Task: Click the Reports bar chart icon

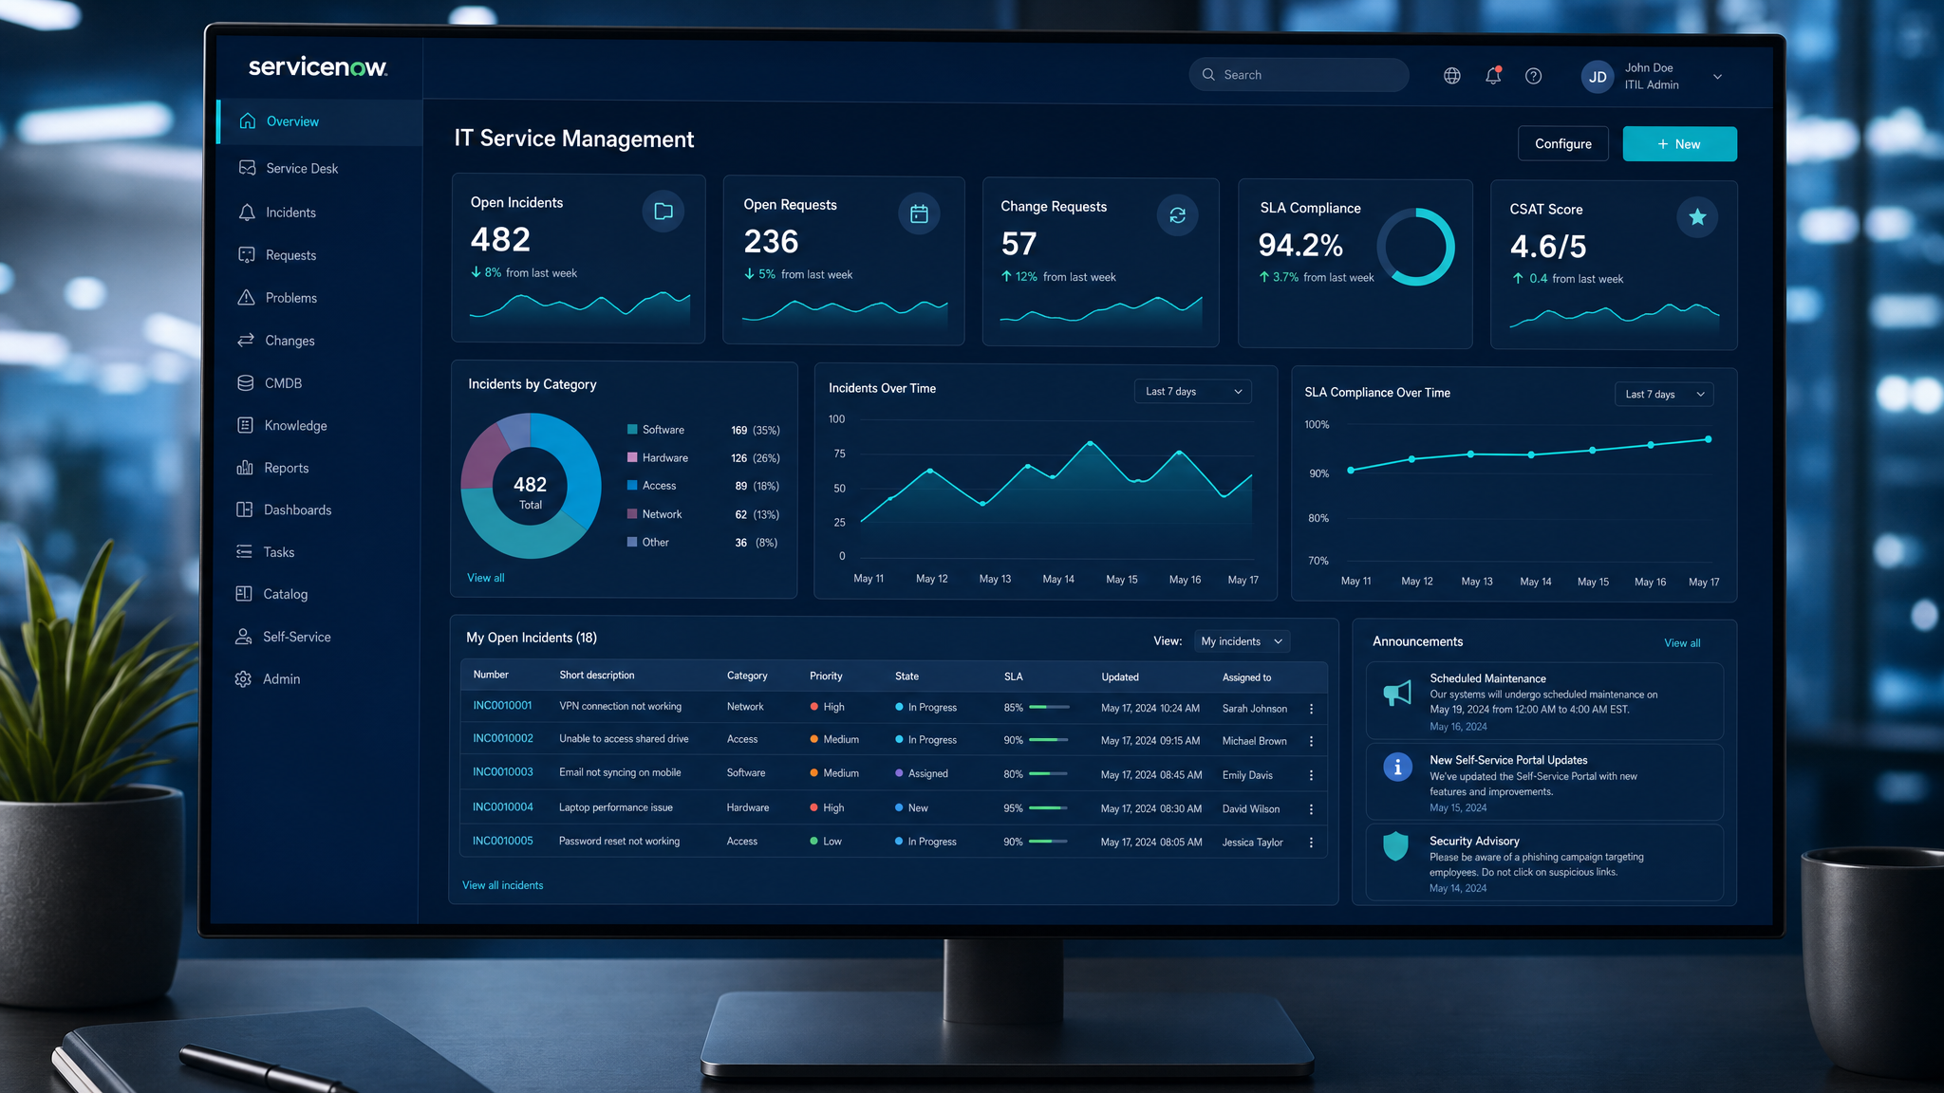Action: tap(245, 468)
